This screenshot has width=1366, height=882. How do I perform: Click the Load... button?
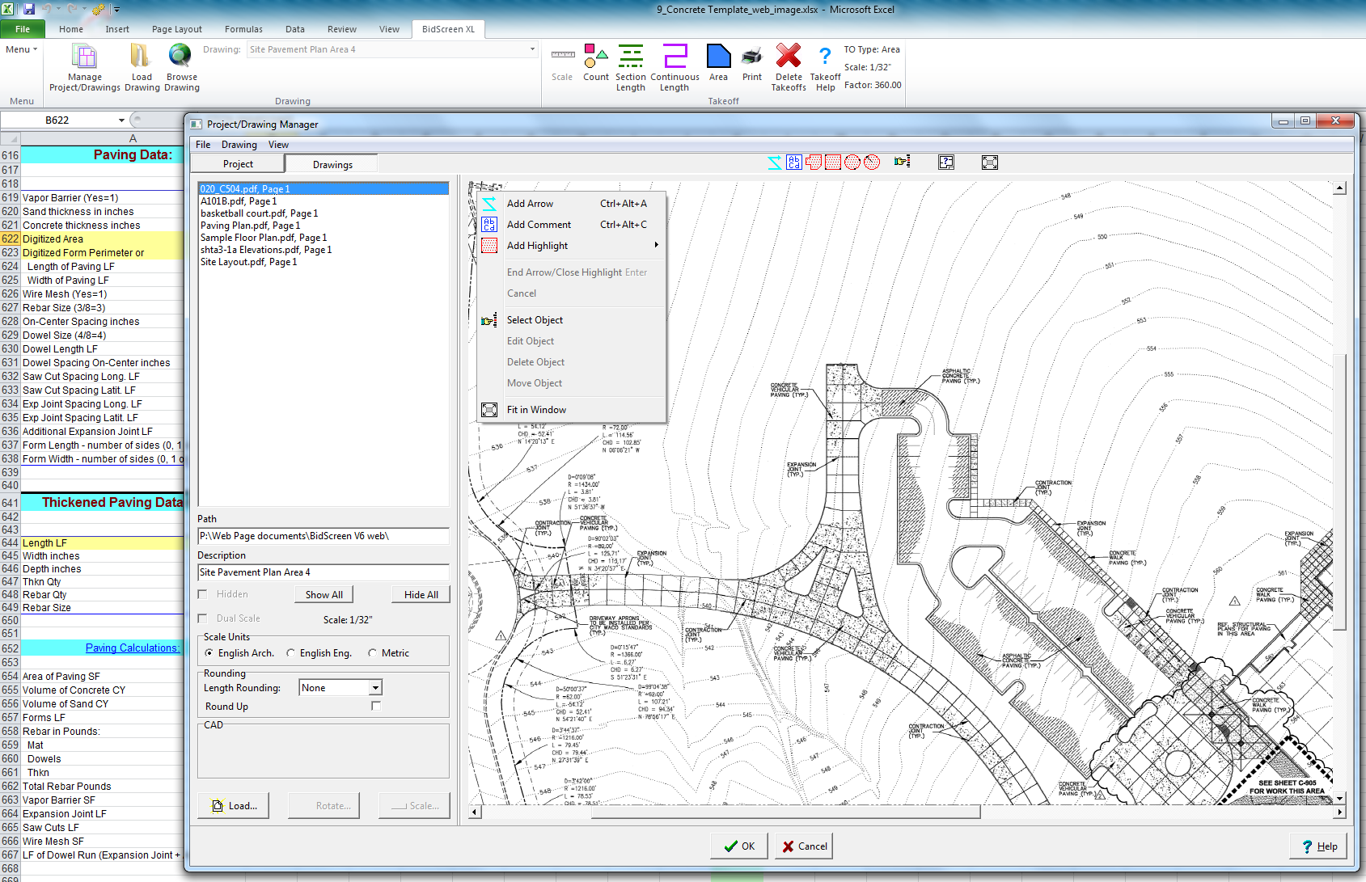coord(234,806)
